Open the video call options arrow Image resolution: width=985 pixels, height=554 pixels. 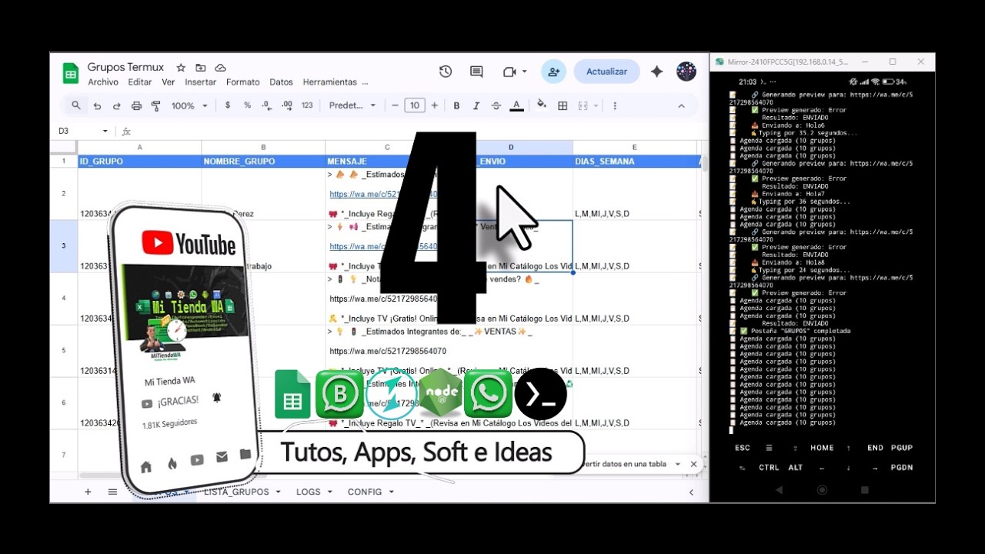(525, 72)
